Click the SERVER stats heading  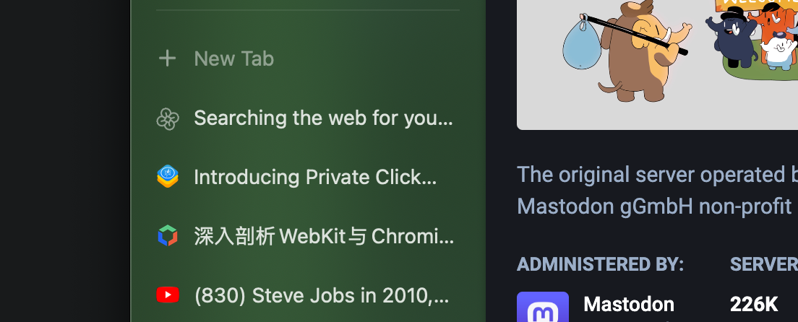tap(763, 264)
